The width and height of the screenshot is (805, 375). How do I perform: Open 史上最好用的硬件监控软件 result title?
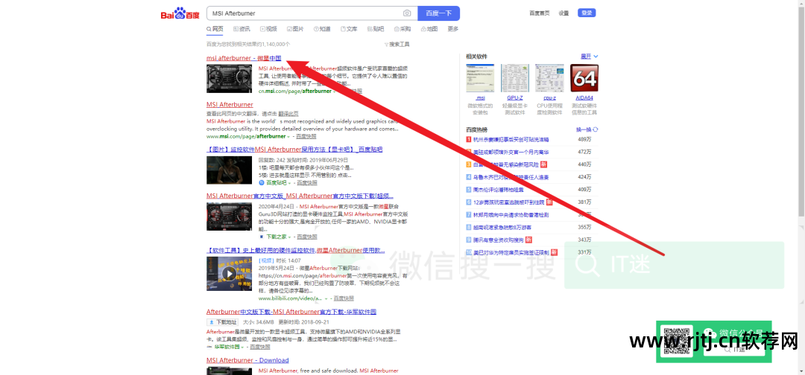(296, 250)
